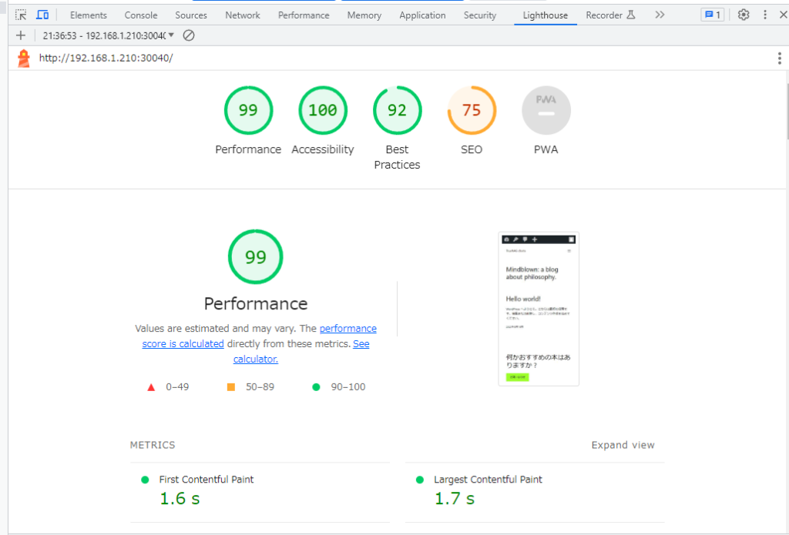Open the Recorder tab
The width and height of the screenshot is (789, 535).
tap(609, 15)
